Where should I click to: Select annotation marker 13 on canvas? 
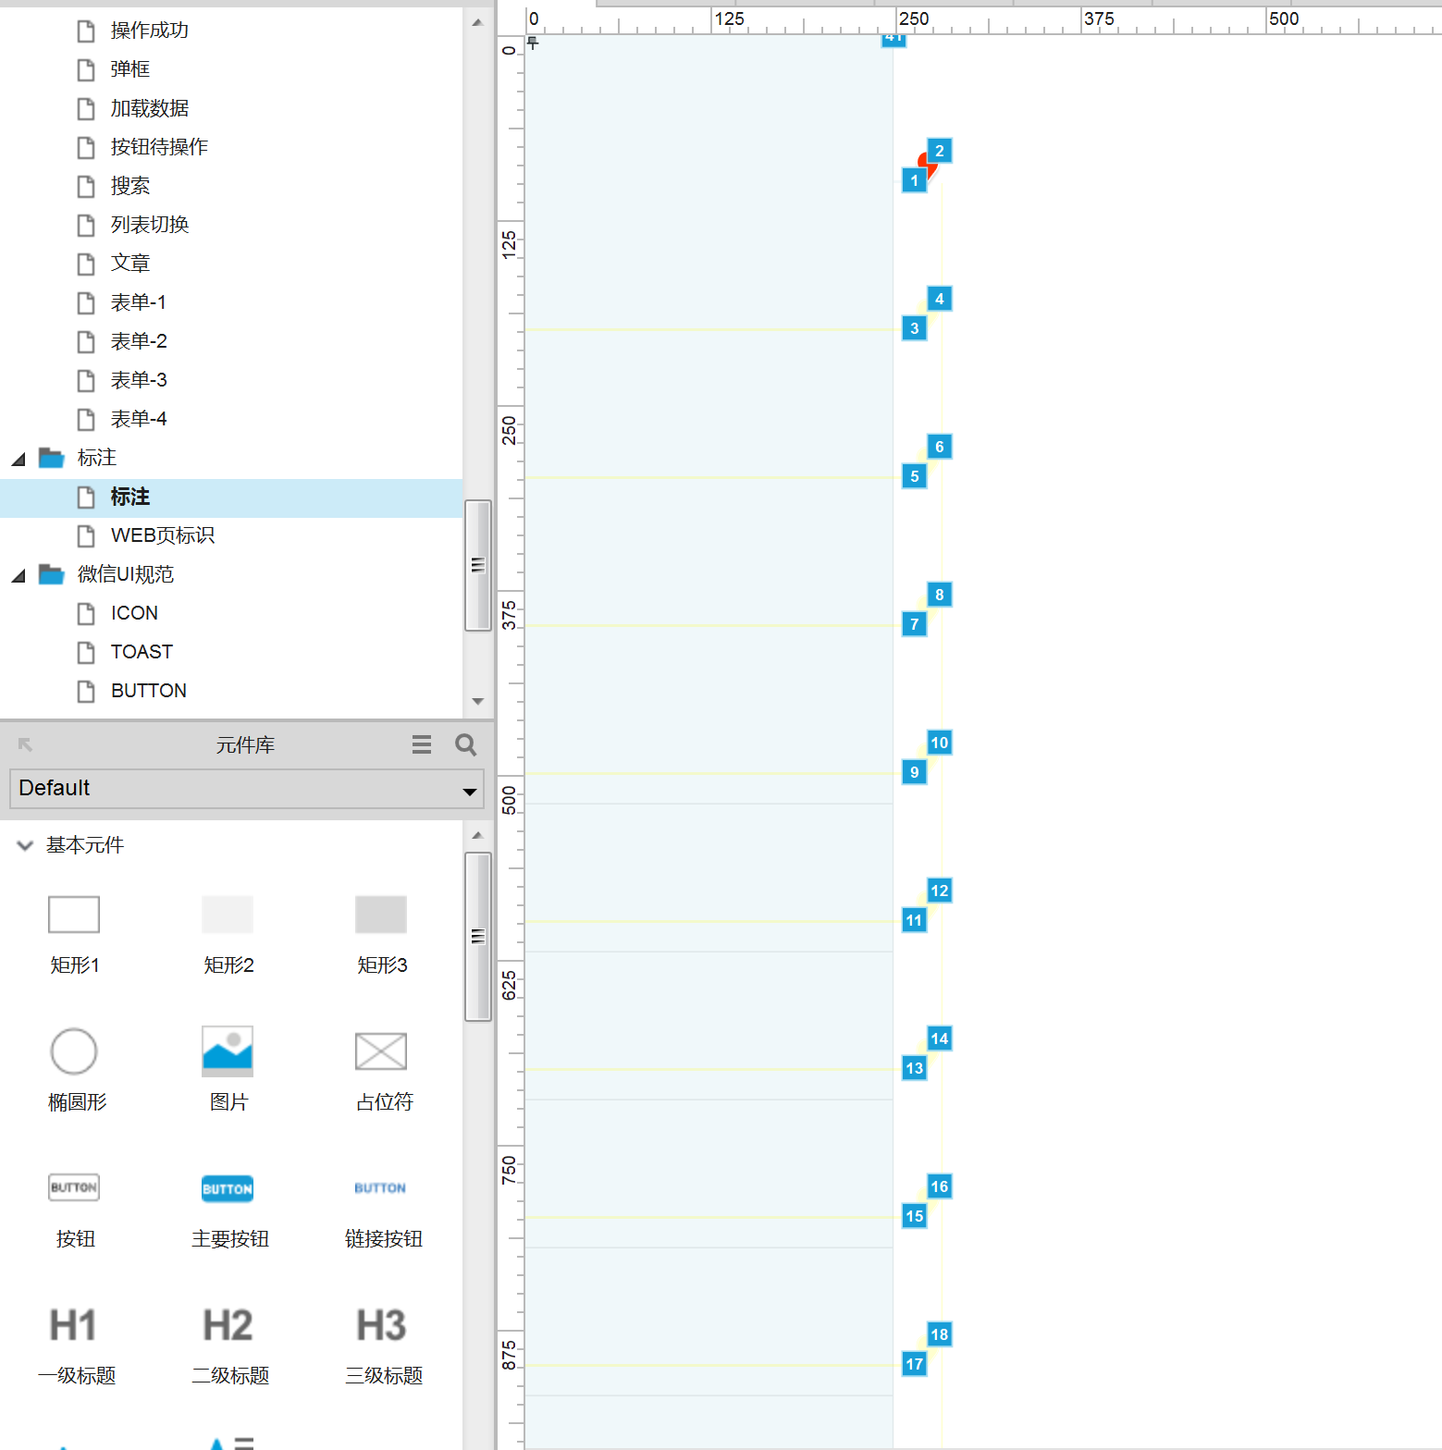(915, 1068)
